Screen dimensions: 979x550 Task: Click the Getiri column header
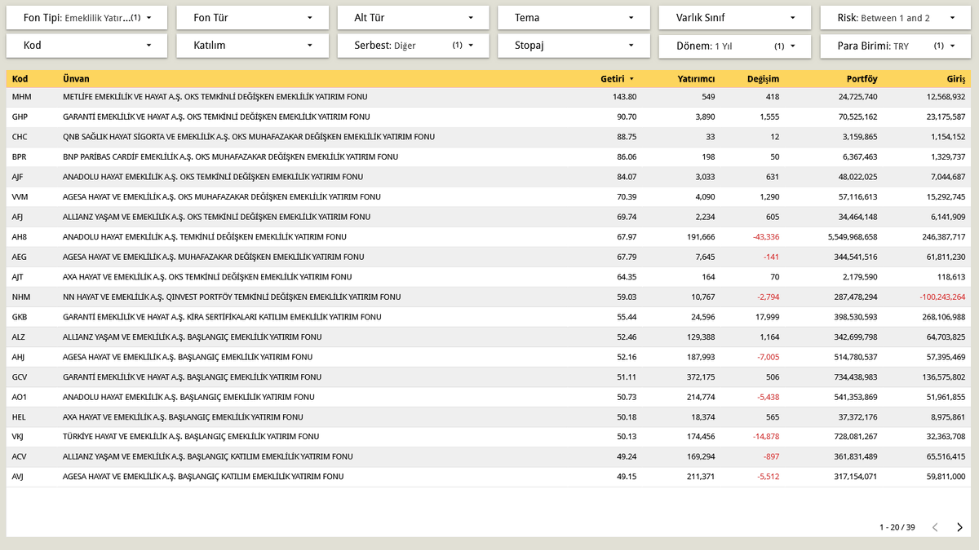612,79
